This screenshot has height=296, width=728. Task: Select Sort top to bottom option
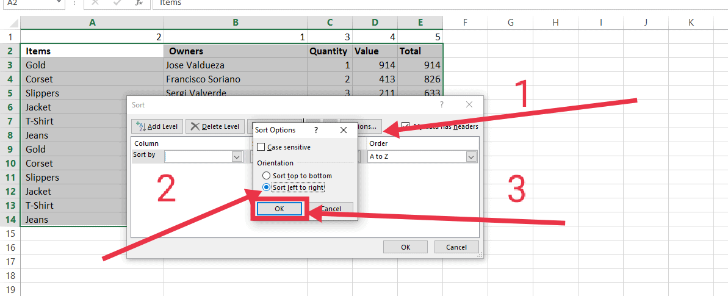266,176
